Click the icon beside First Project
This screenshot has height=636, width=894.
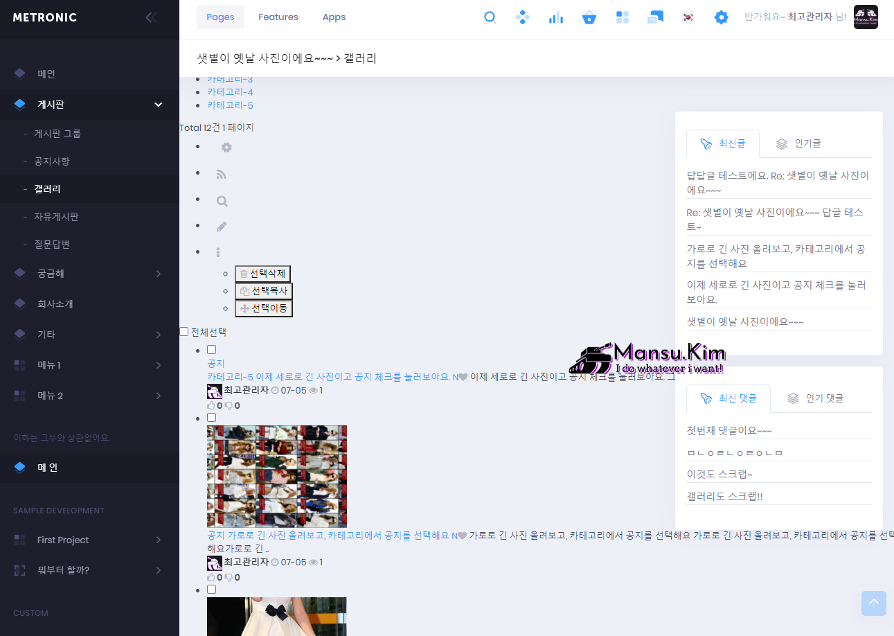coord(19,540)
